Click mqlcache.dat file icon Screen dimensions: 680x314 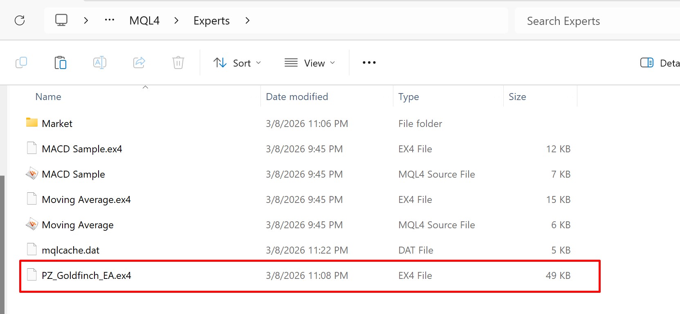coord(32,249)
